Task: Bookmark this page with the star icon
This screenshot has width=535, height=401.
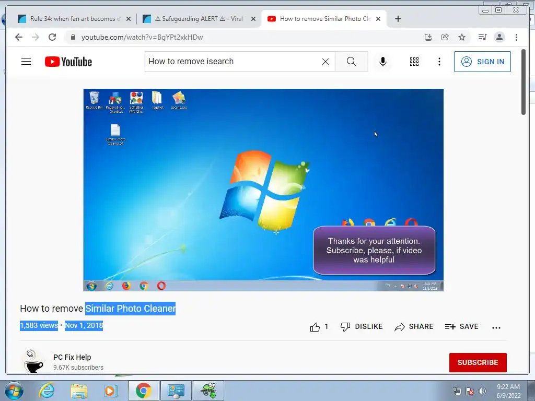Action: [462, 37]
